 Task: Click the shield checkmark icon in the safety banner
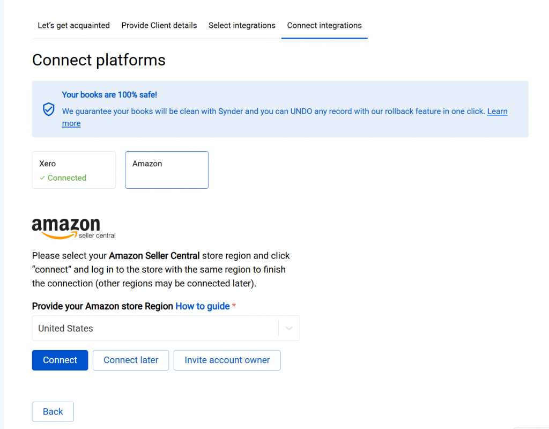tap(49, 109)
